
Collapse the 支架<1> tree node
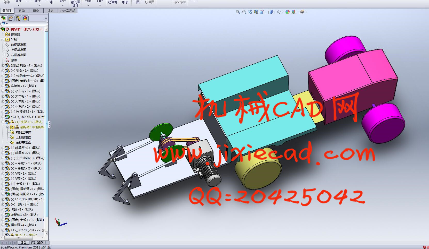3,122
